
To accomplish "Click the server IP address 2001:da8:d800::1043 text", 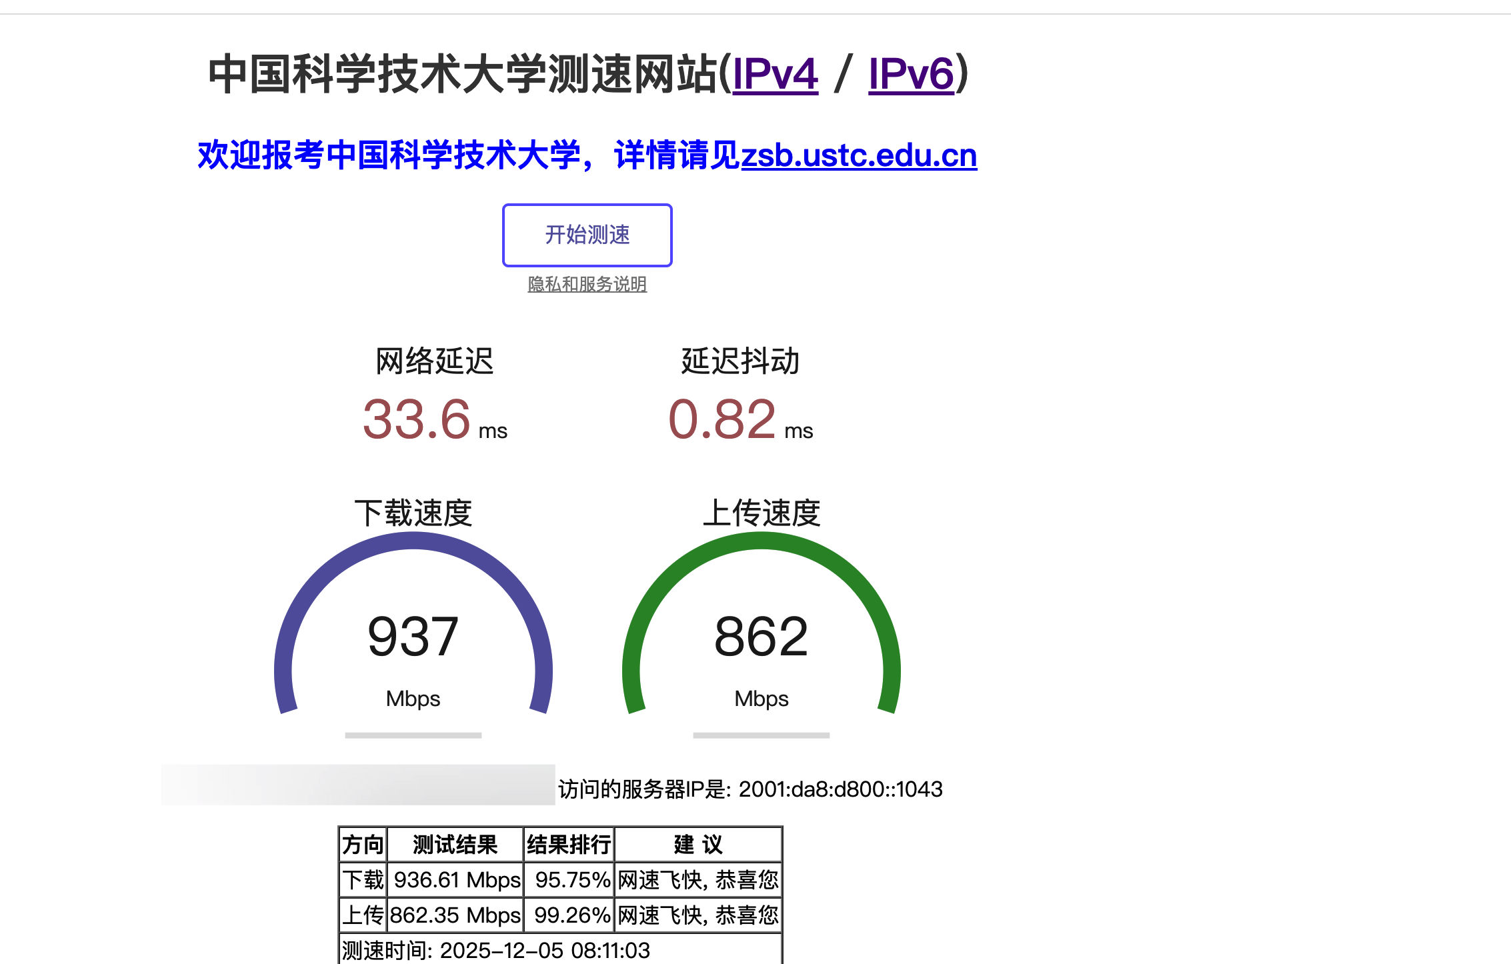I will (840, 789).
